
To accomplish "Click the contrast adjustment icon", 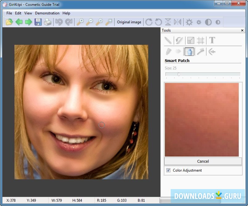I will pos(208,22).
